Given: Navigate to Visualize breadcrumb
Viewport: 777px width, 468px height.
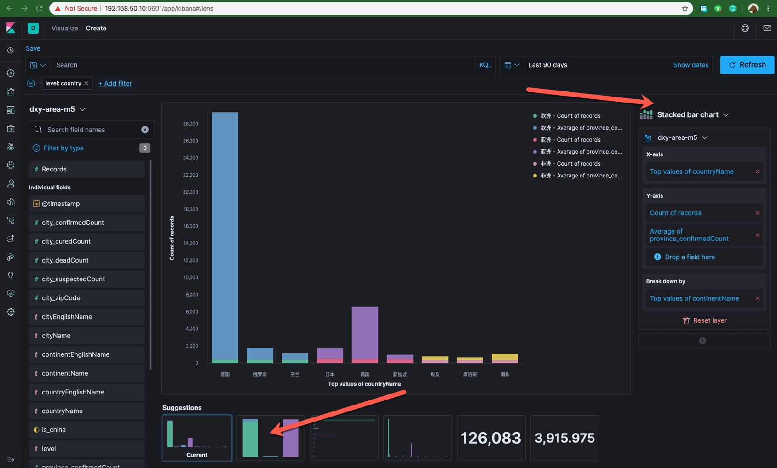Looking at the screenshot, I should click(64, 28).
